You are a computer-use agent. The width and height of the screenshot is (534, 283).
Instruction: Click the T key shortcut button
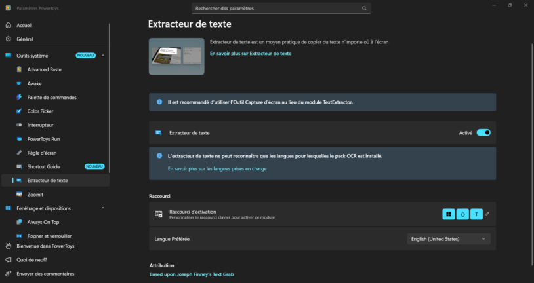point(476,214)
